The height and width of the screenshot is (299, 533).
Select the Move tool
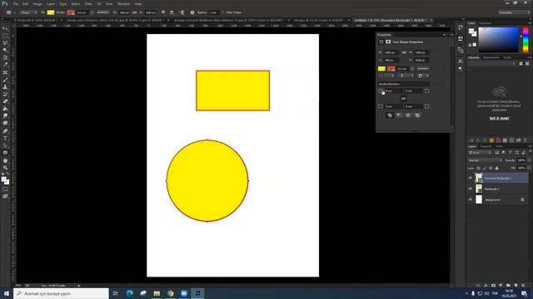point(5,28)
